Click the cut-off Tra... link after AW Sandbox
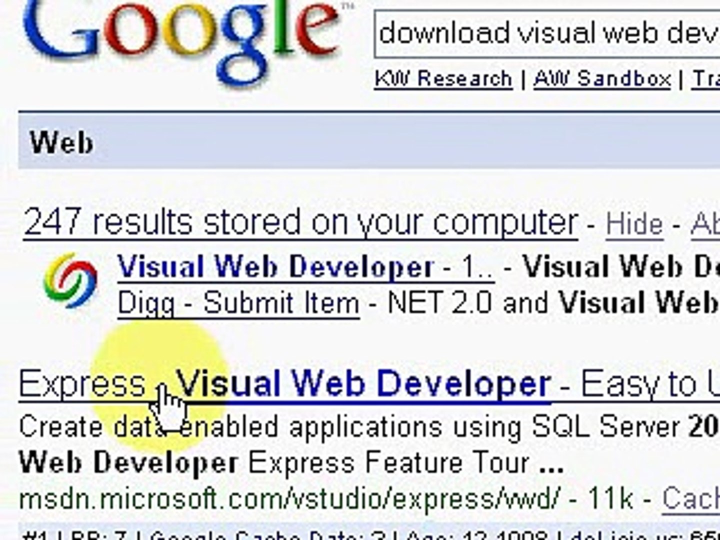 (706, 79)
